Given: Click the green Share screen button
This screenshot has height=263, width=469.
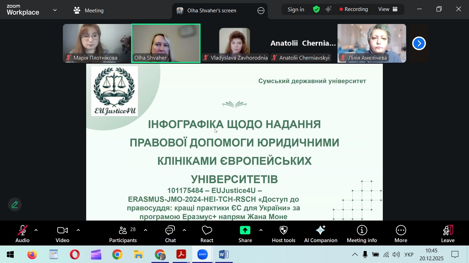Looking at the screenshot, I should pos(245,234).
